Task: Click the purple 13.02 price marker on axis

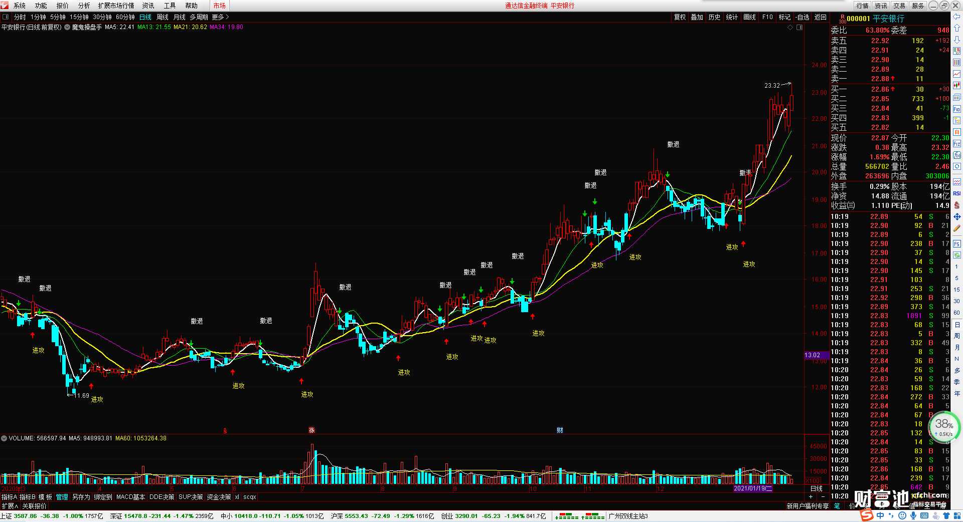Action: coord(816,355)
